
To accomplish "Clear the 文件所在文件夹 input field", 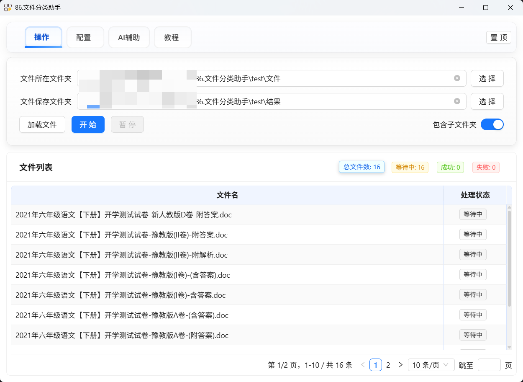I will 457,78.
